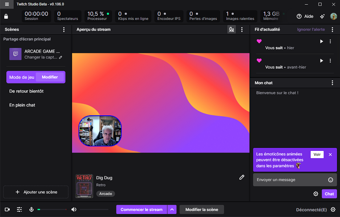
Task: Click the sparkle icon next to Aide
Action: click(322, 17)
